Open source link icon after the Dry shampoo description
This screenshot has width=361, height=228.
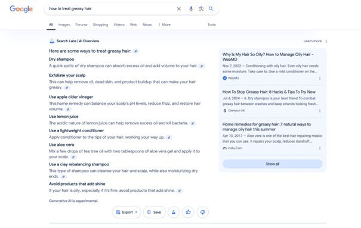click(x=202, y=66)
